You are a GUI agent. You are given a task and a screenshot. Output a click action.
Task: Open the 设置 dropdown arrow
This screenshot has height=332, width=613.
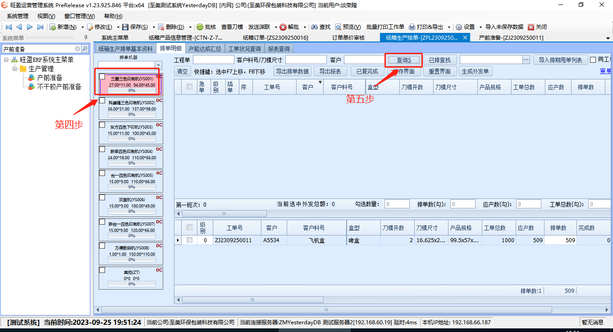click(480, 27)
